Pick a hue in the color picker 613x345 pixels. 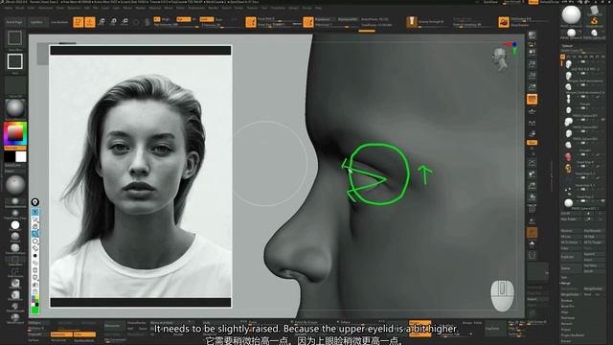(x=15, y=133)
